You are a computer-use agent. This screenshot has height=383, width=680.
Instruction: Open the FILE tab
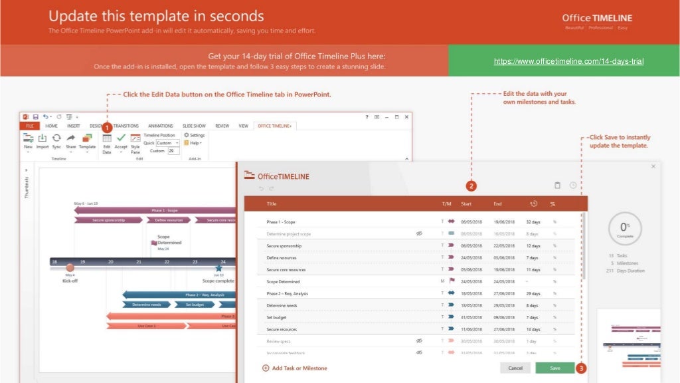click(29, 126)
